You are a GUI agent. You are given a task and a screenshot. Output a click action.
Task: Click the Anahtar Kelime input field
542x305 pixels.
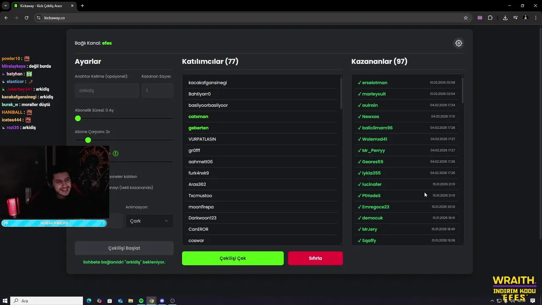[x=107, y=91]
